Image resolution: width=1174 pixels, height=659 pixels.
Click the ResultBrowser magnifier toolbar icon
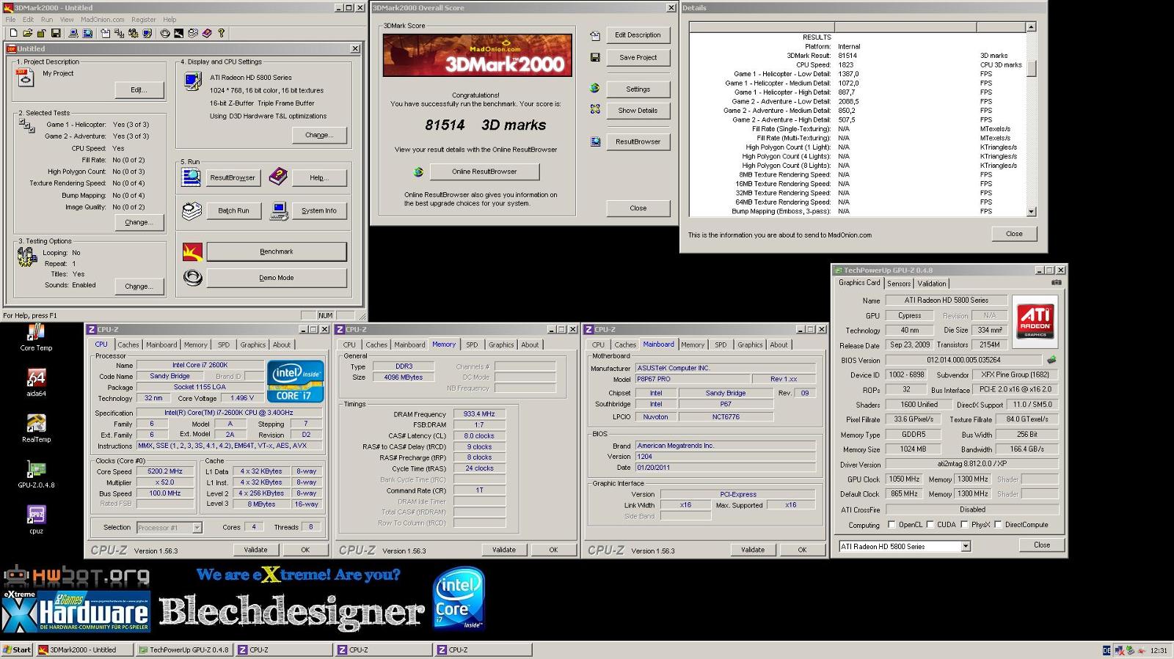click(87, 33)
